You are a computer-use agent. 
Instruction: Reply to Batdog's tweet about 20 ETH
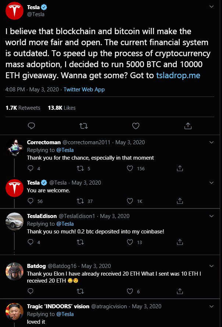coord(31,291)
